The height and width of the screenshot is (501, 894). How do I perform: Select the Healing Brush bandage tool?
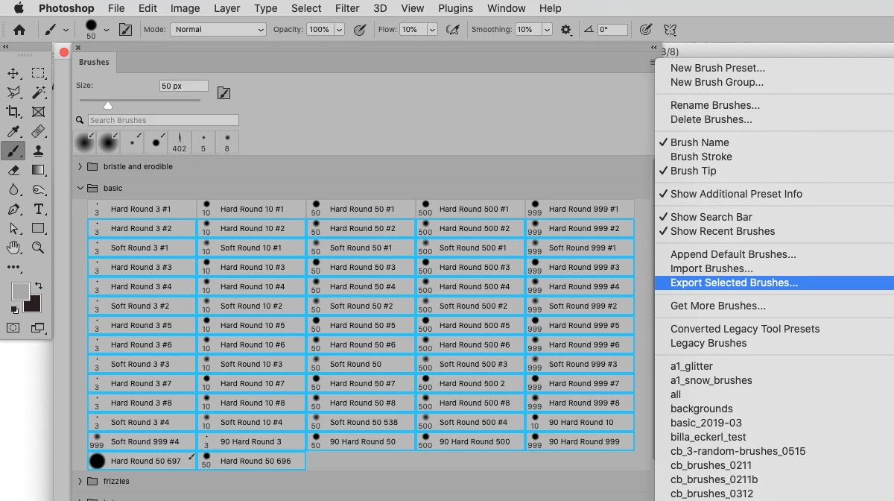tap(38, 132)
